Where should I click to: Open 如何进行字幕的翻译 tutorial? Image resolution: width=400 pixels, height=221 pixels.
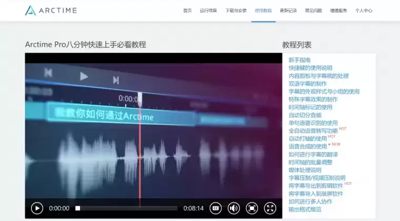[313, 155]
